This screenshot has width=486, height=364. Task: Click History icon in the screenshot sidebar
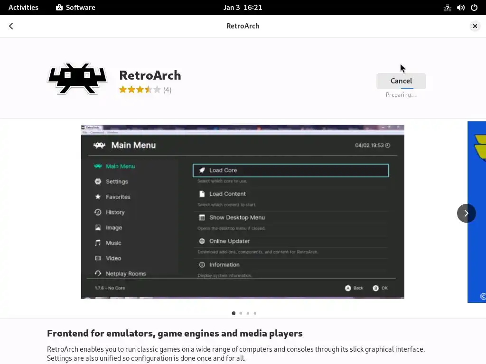(x=98, y=212)
